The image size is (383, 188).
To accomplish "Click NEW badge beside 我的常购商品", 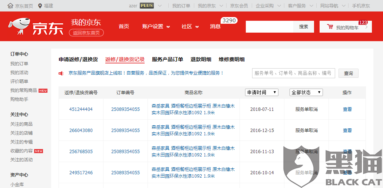I will 43,90.
